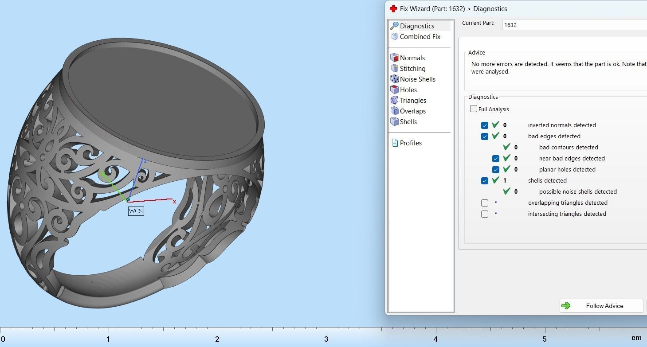
Task: Click green checkmark beside planar holes
Action: (x=507, y=169)
